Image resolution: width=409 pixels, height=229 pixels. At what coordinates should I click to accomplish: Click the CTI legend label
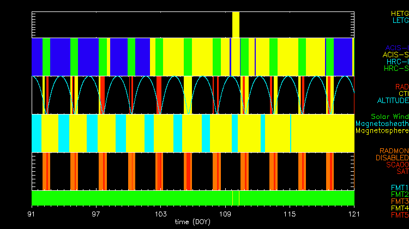click(x=403, y=94)
